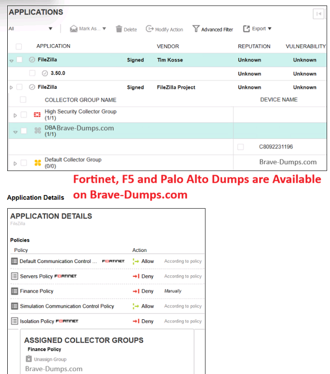Image resolution: width=330 pixels, height=374 pixels.
Task: Click the High Security Collector Group icon
Action: coord(37,115)
